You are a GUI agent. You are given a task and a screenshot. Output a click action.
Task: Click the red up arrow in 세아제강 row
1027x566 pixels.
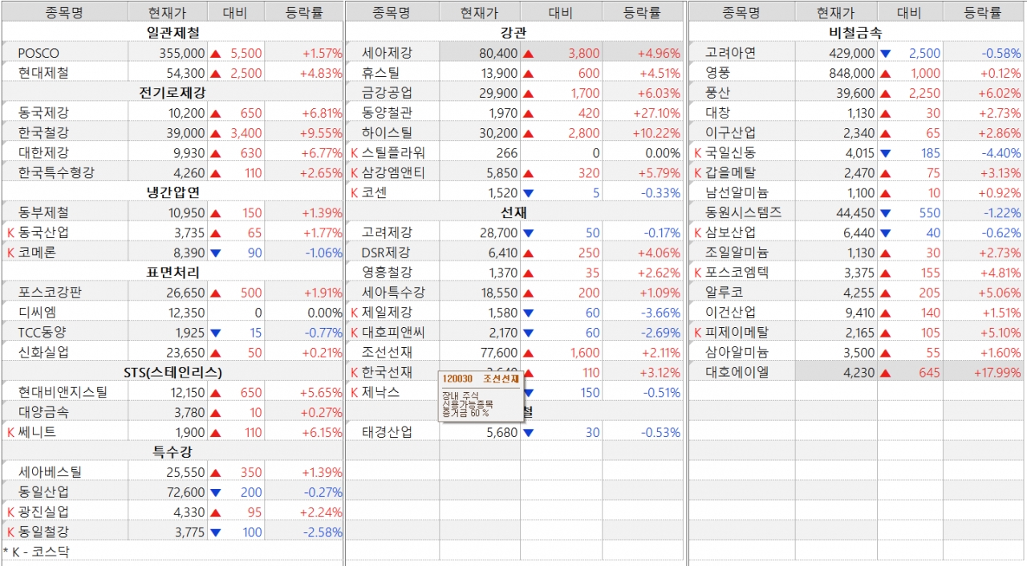pos(528,54)
